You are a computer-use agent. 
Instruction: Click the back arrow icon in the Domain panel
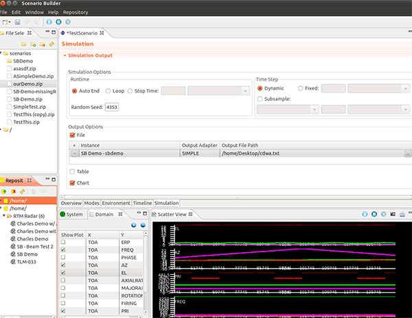coord(133,225)
